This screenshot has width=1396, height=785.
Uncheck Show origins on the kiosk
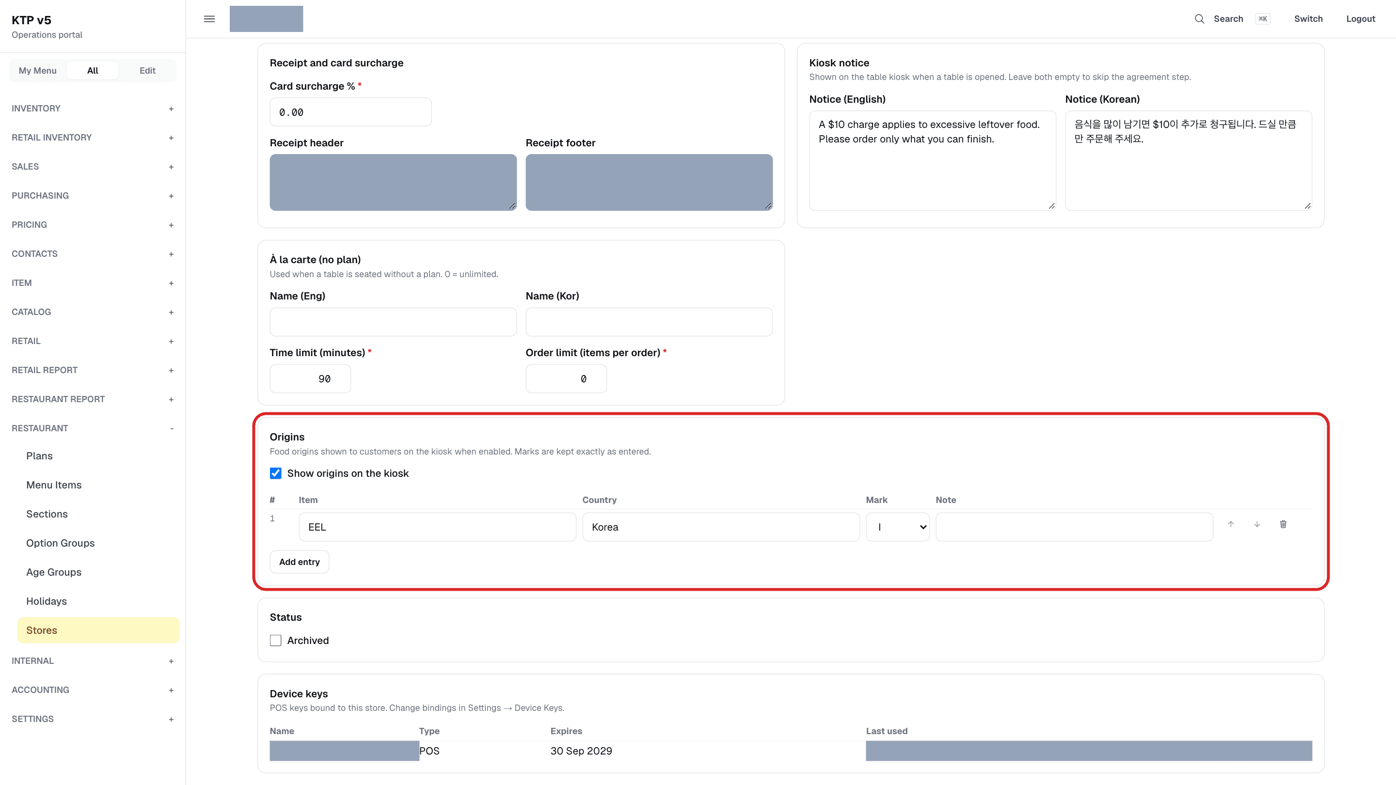pos(275,473)
